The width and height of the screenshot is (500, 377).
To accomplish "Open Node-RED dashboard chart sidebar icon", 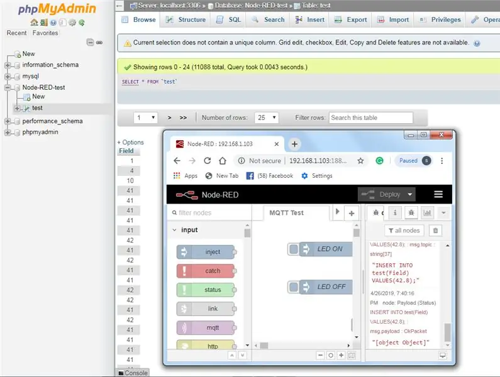I will point(427,212).
